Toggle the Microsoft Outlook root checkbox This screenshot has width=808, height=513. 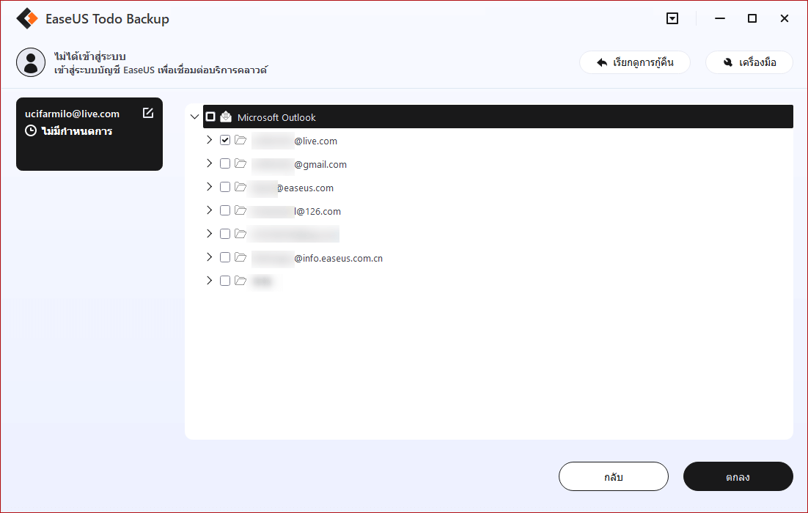pos(210,117)
